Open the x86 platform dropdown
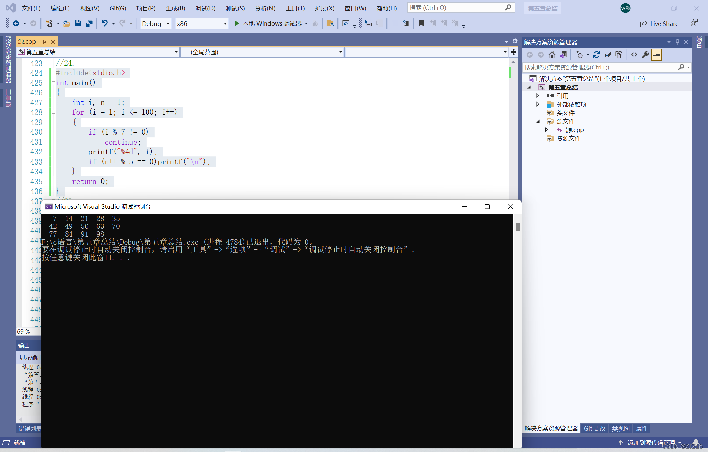708x452 pixels. [x=202, y=24]
